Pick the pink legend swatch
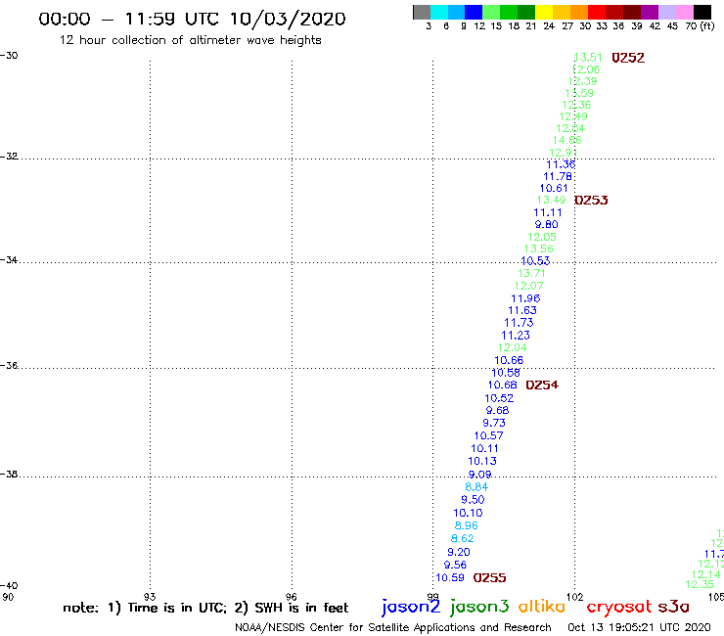The height and width of the screenshot is (636, 724). tap(684, 12)
